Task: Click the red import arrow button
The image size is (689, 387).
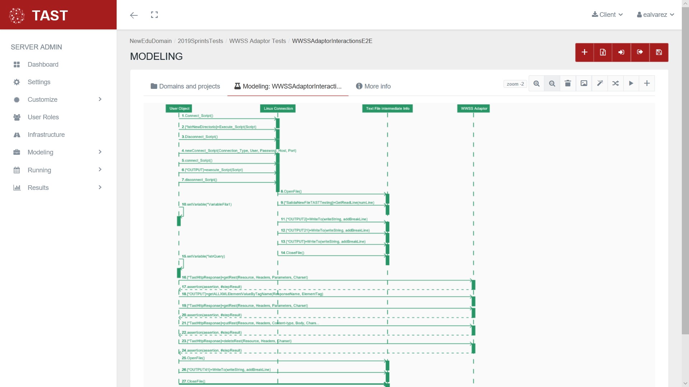Action: (x=621, y=52)
